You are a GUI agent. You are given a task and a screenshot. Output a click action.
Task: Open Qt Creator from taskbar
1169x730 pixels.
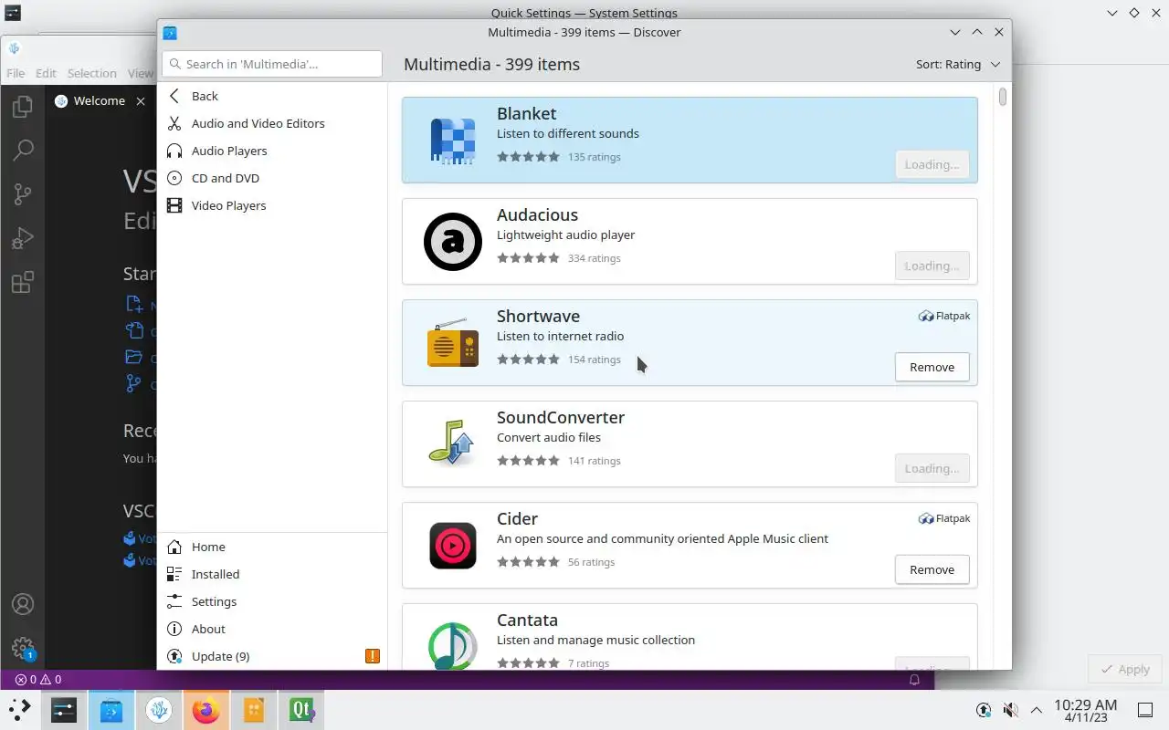(x=301, y=710)
